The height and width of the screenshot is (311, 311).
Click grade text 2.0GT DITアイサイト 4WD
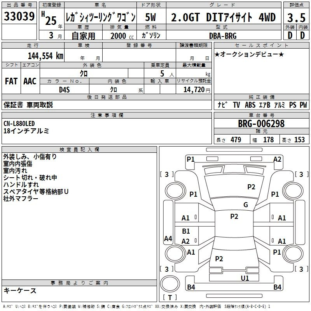tap(223, 17)
